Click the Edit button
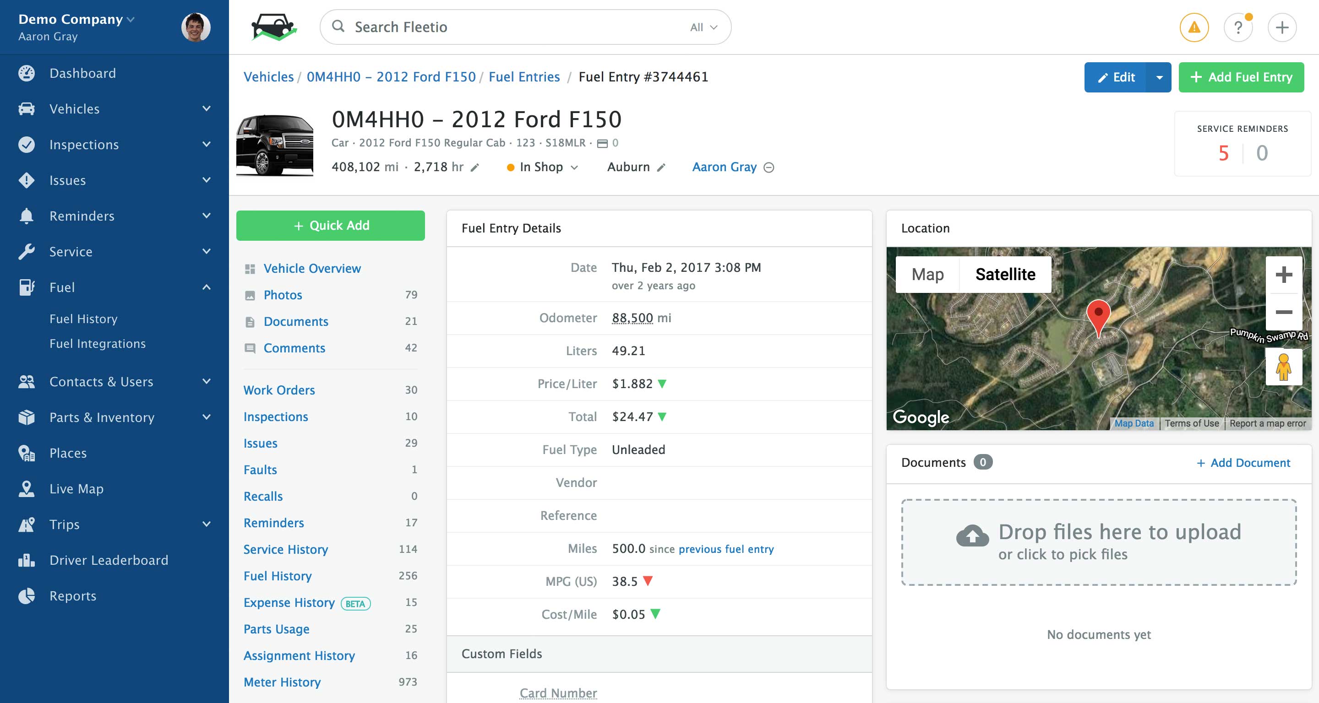Screen dimensions: 1319x703 click(x=1115, y=77)
